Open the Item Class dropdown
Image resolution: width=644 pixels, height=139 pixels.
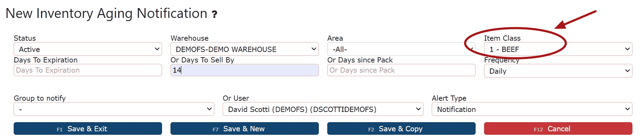pyautogui.click(x=558, y=49)
